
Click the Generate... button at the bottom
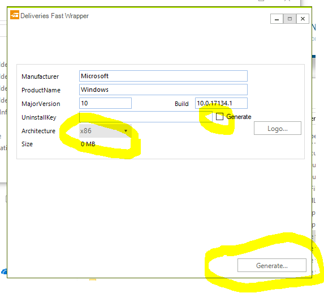coord(272,265)
